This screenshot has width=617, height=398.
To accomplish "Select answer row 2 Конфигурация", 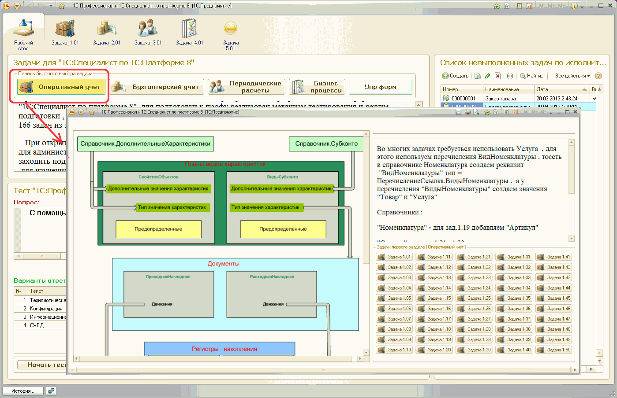I will pos(40,309).
